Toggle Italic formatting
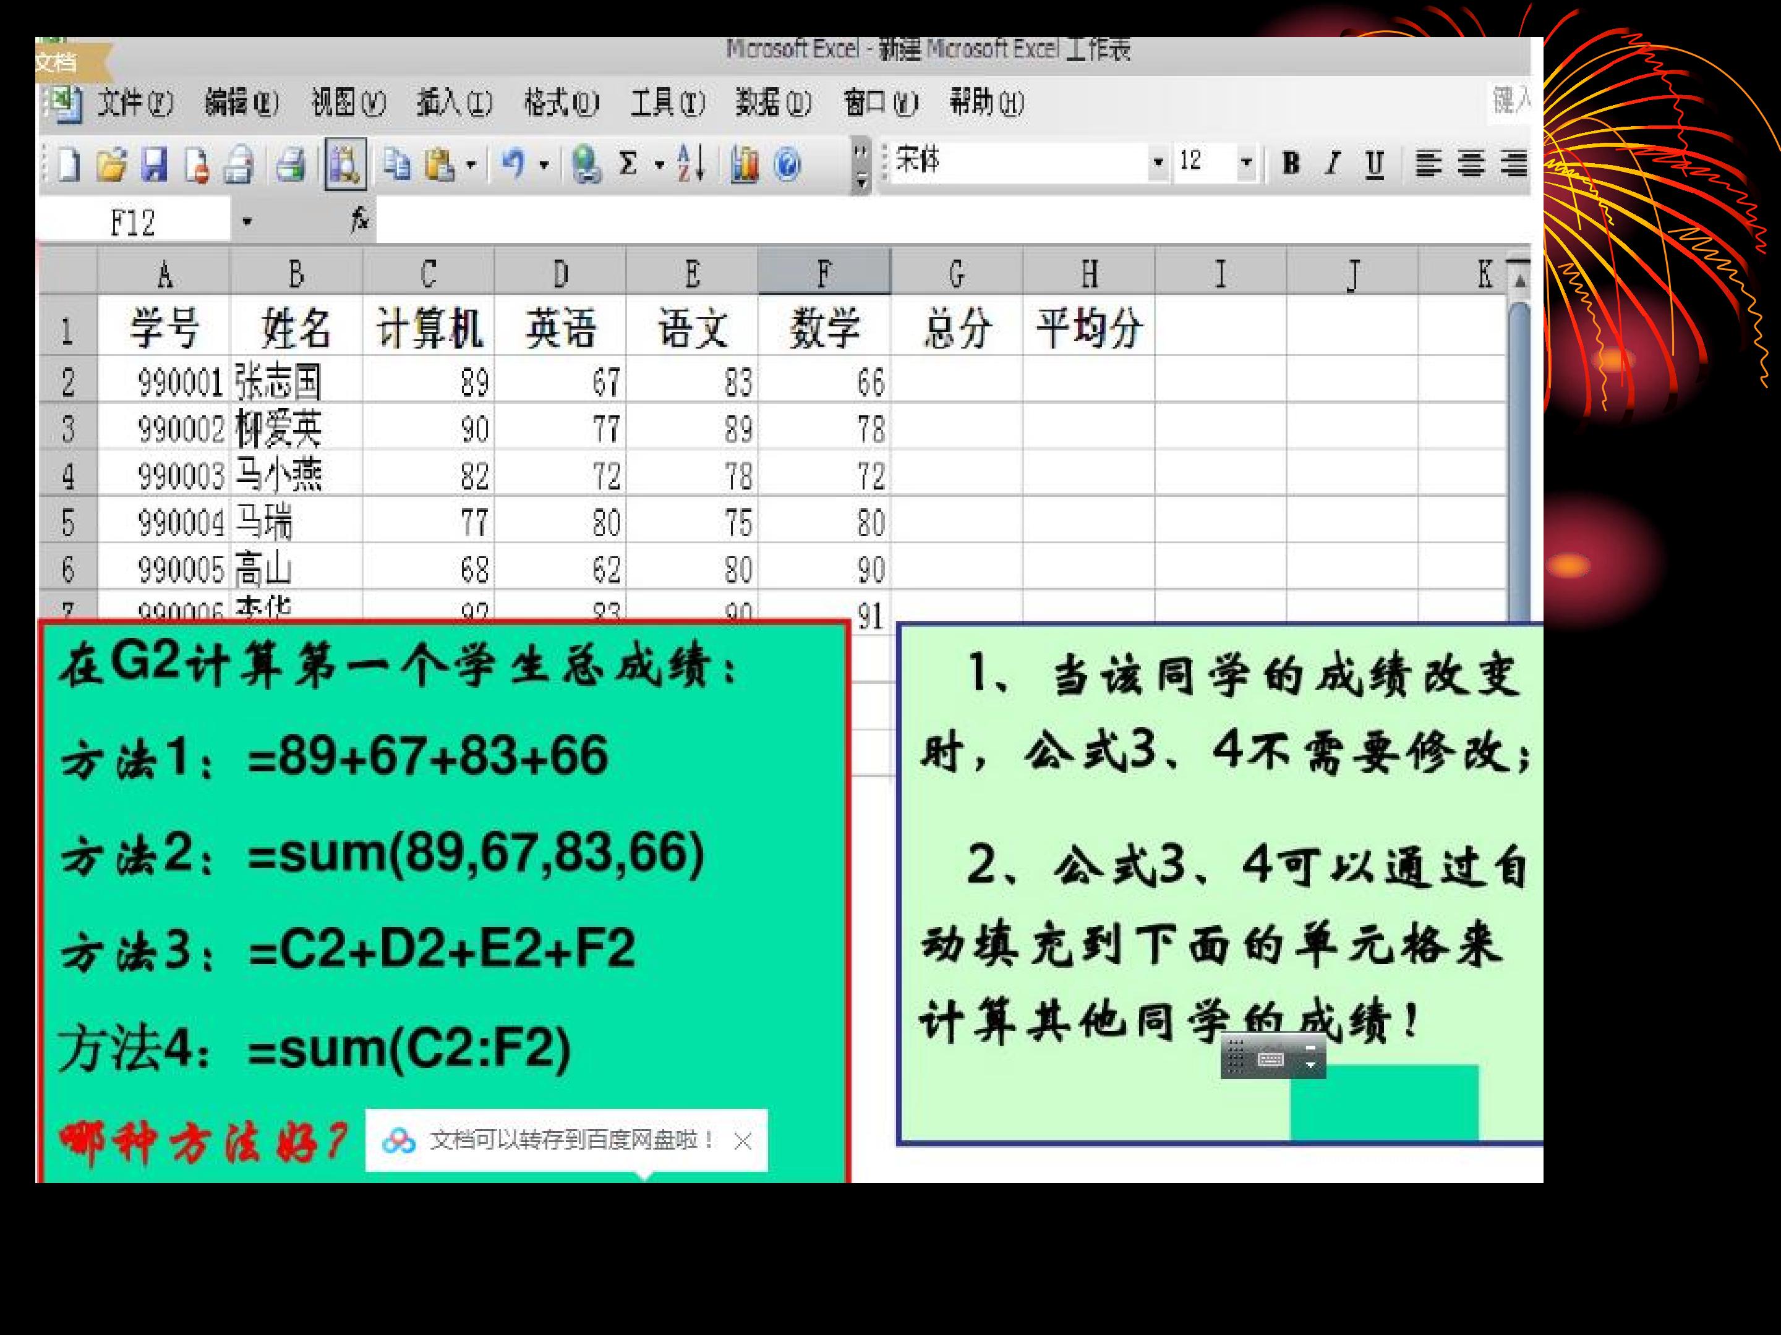This screenshot has width=1781, height=1335. coord(1333,163)
